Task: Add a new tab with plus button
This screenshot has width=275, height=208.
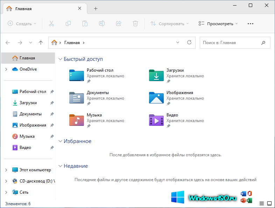Action: tap(96, 9)
